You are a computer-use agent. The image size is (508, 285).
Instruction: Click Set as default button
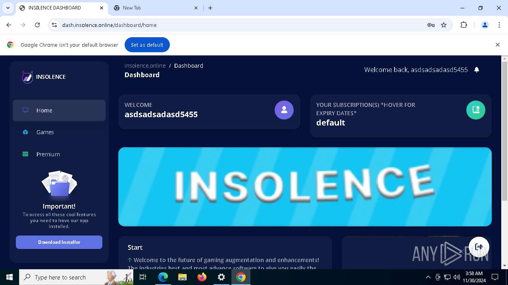pyautogui.click(x=147, y=45)
